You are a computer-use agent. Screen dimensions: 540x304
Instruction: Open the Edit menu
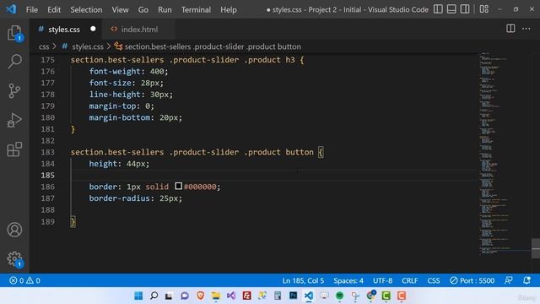[x=54, y=9]
